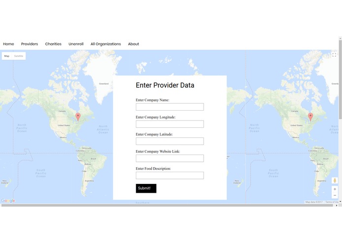This screenshot has width=342, height=243.
Task: Click the Google logo on the map
Action: point(8,201)
